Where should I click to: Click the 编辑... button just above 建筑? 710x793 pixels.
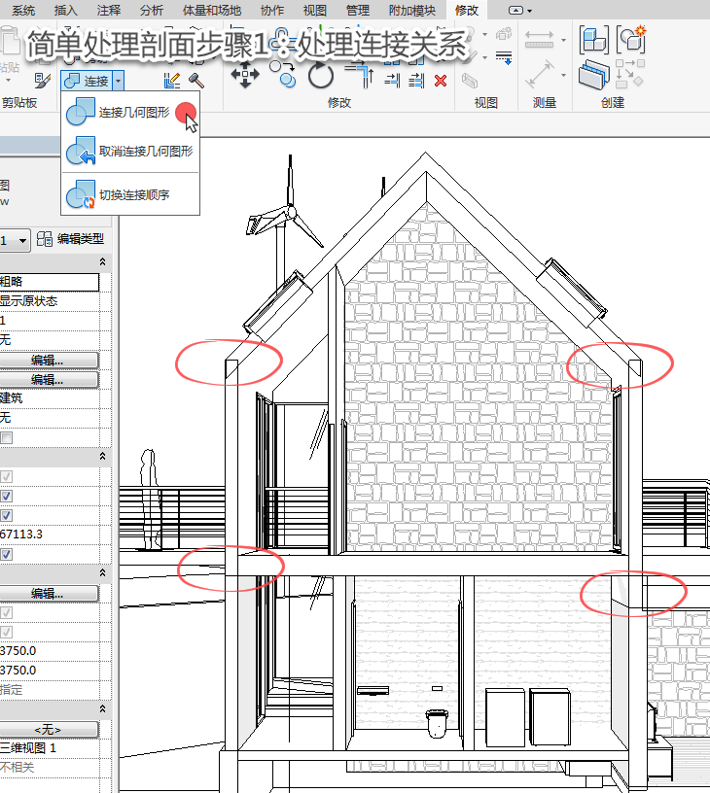(49, 380)
